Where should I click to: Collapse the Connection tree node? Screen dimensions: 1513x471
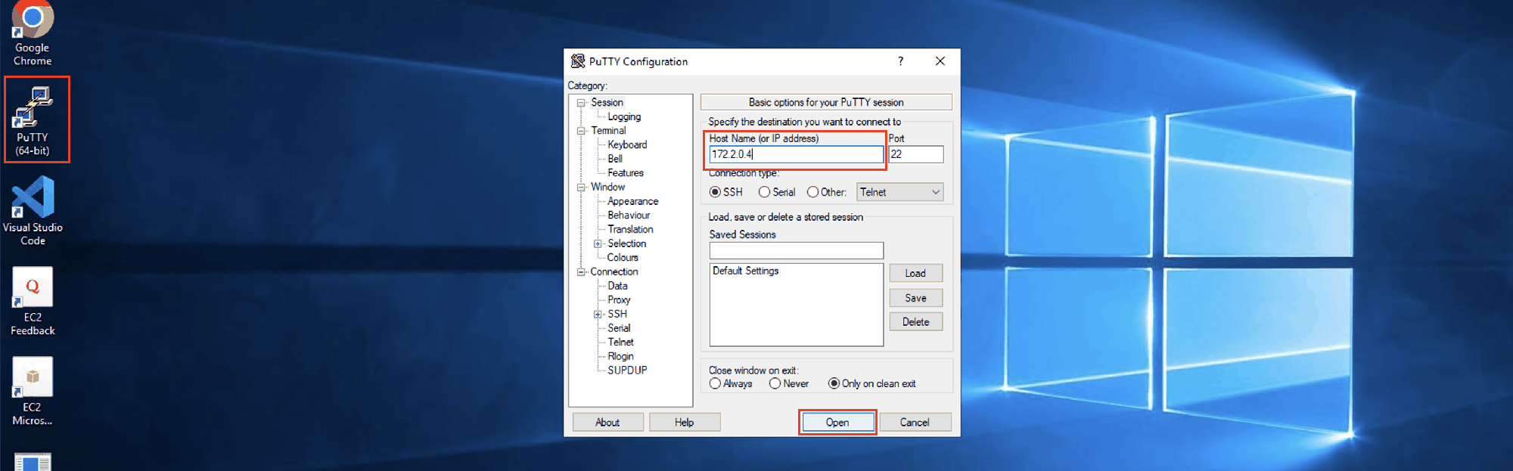click(x=581, y=272)
